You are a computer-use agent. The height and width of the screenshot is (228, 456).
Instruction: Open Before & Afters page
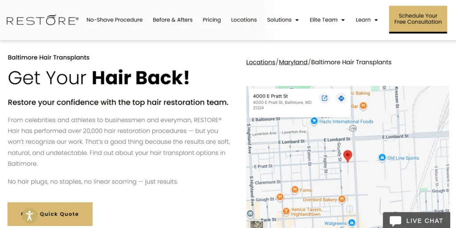coord(173,20)
